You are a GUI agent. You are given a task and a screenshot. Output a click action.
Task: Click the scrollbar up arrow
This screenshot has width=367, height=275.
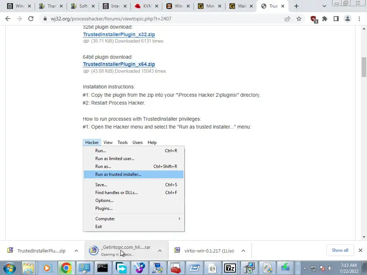pyautogui.click(x=364, y=29)
